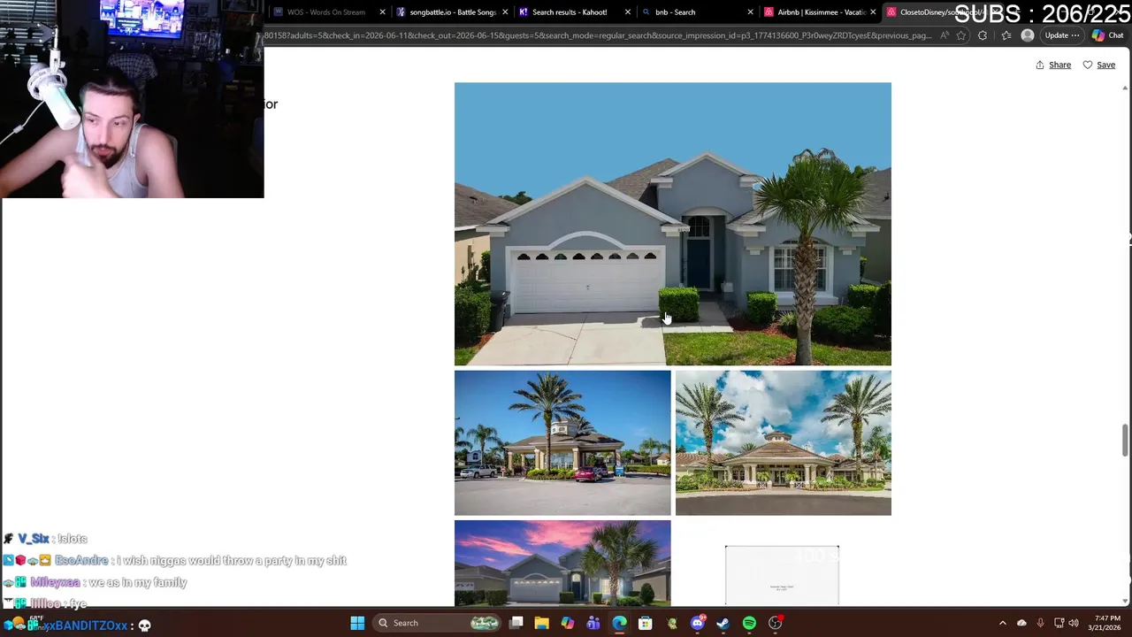Show hidden system tray icons

[1003, 623]
